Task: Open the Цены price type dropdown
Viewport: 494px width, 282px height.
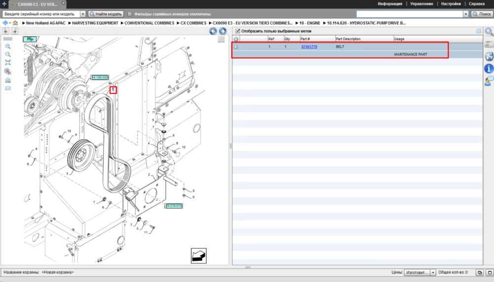Action: [x=419, y=273]
